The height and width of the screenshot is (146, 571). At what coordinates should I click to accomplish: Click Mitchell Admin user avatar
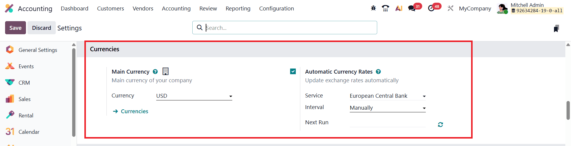[502, 8]
